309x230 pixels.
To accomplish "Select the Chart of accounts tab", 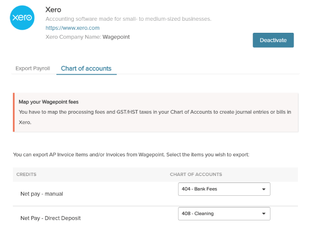I will (x=86, y=68).
